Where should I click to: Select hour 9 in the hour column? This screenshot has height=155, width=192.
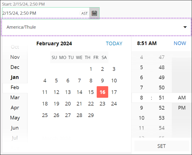tap(141, 108)
